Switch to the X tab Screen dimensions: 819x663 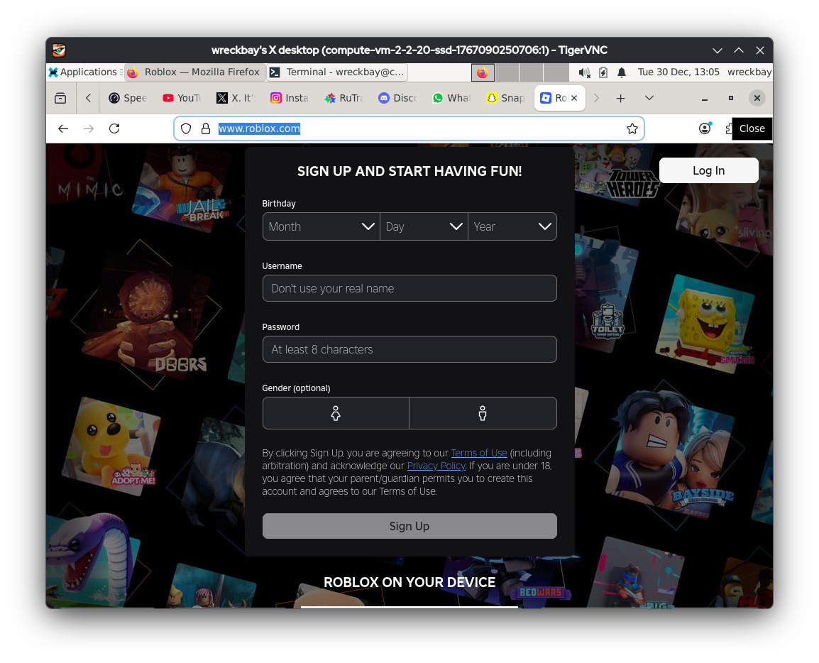[235, 98]
